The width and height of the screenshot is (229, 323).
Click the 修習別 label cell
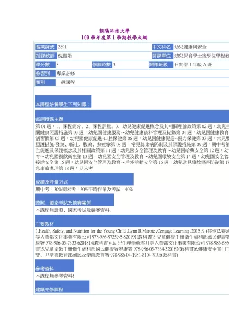45,74
